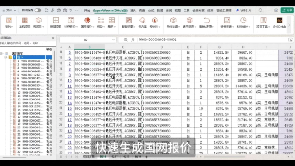Screen dimensions: 295x166
Task: Open the 本机项目 local projects tool
Action: [x=25, y=23]
